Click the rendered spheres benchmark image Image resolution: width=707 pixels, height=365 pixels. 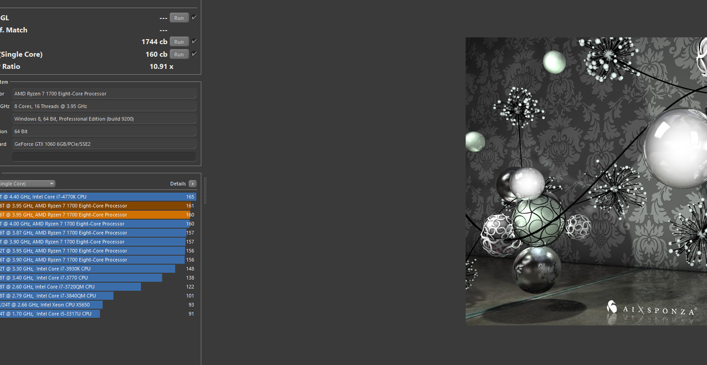click(586, 181)
